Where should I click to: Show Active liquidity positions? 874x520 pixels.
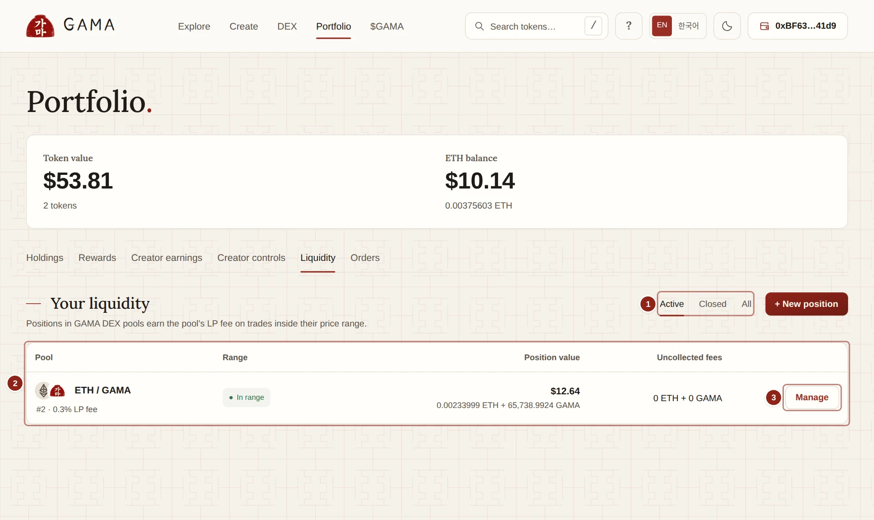coord(672,304)
